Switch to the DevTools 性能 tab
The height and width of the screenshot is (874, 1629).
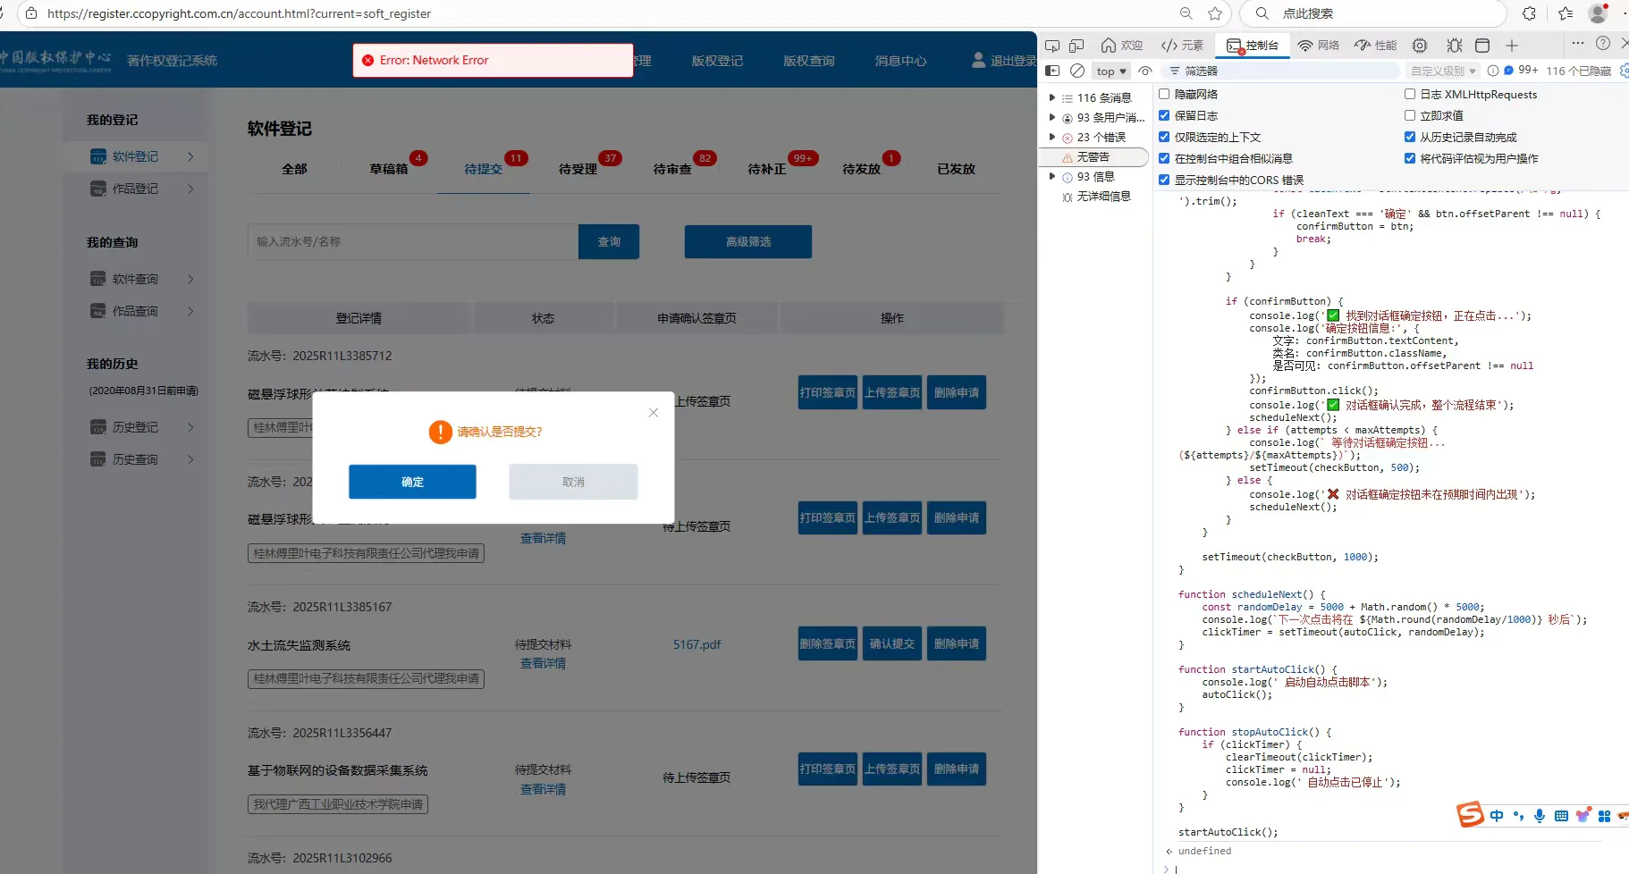click(1375, 46)
